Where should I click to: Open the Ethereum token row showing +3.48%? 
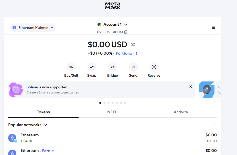pos(112,138)
